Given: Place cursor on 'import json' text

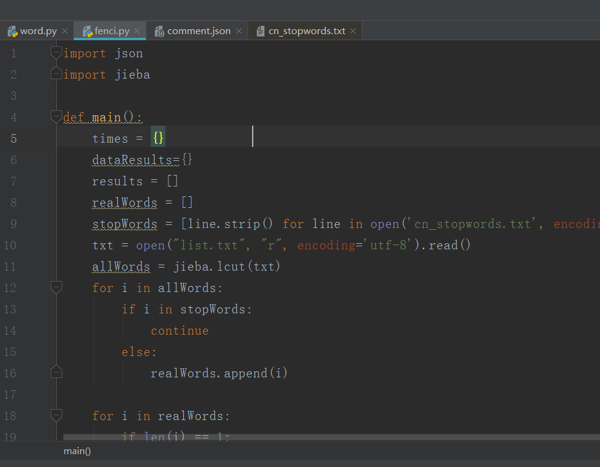Looking at the screenshot, I should [x=103, y=54].
